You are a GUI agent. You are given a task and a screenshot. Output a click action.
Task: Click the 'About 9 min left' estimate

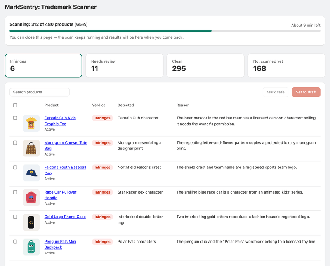click(306, 25)
